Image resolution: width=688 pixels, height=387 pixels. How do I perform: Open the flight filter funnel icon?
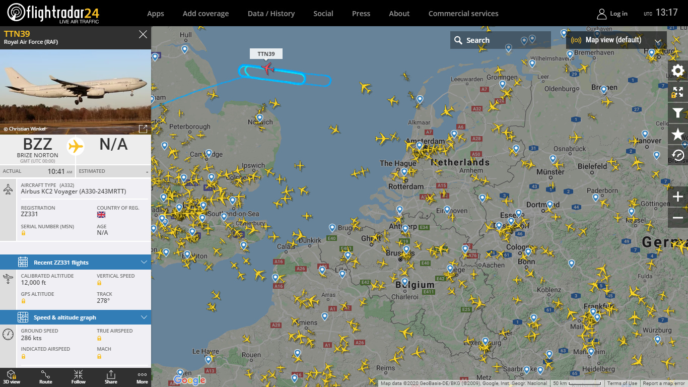678,113
